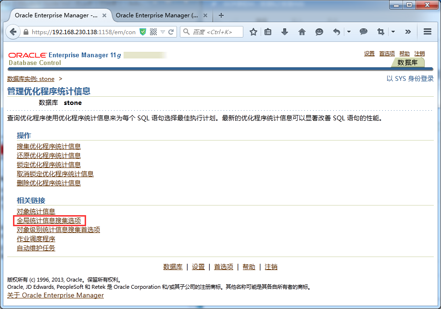Screen dimensions: 441x309
Task: Open 锁定优化程序统计信息 link
Action: tap(49, 165)
